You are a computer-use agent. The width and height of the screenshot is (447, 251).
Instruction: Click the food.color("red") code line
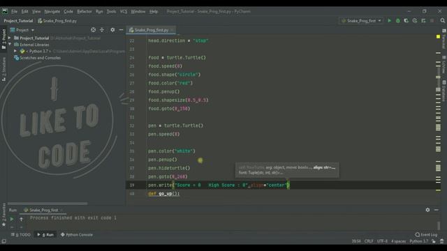170,83
